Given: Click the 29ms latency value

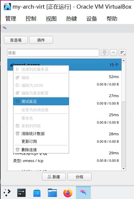Looking at the screenshot, I should click(x=114, y=153).
